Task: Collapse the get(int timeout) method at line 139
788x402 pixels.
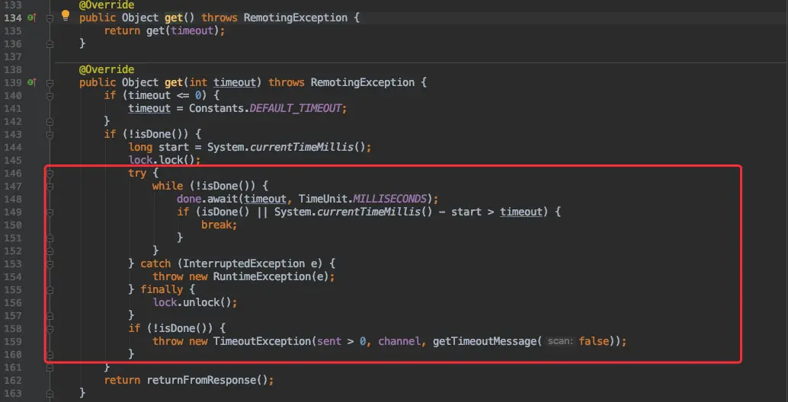Action: (x=50, y=83)
